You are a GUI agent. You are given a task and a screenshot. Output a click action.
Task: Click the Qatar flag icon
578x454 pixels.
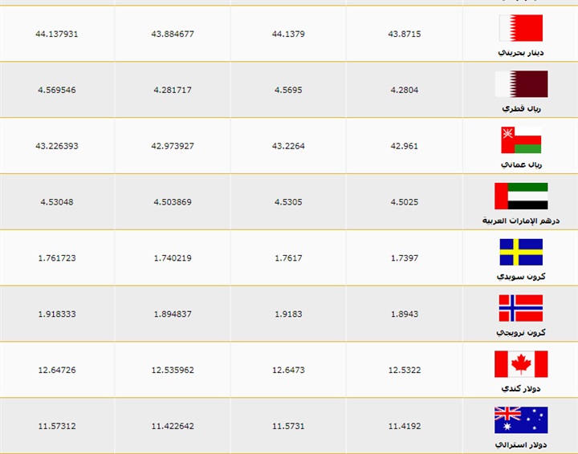coord(521,83)
